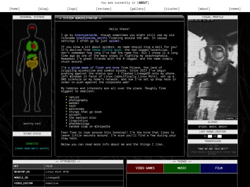Click the KEY column header
Screen dimensions: 250x187
tap(29, 166)
